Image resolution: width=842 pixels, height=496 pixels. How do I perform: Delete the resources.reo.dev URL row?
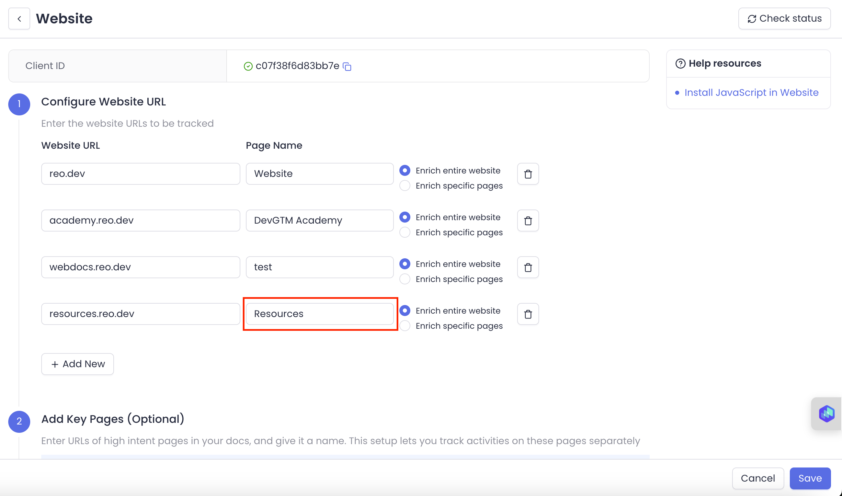click(x=528, y=314)
